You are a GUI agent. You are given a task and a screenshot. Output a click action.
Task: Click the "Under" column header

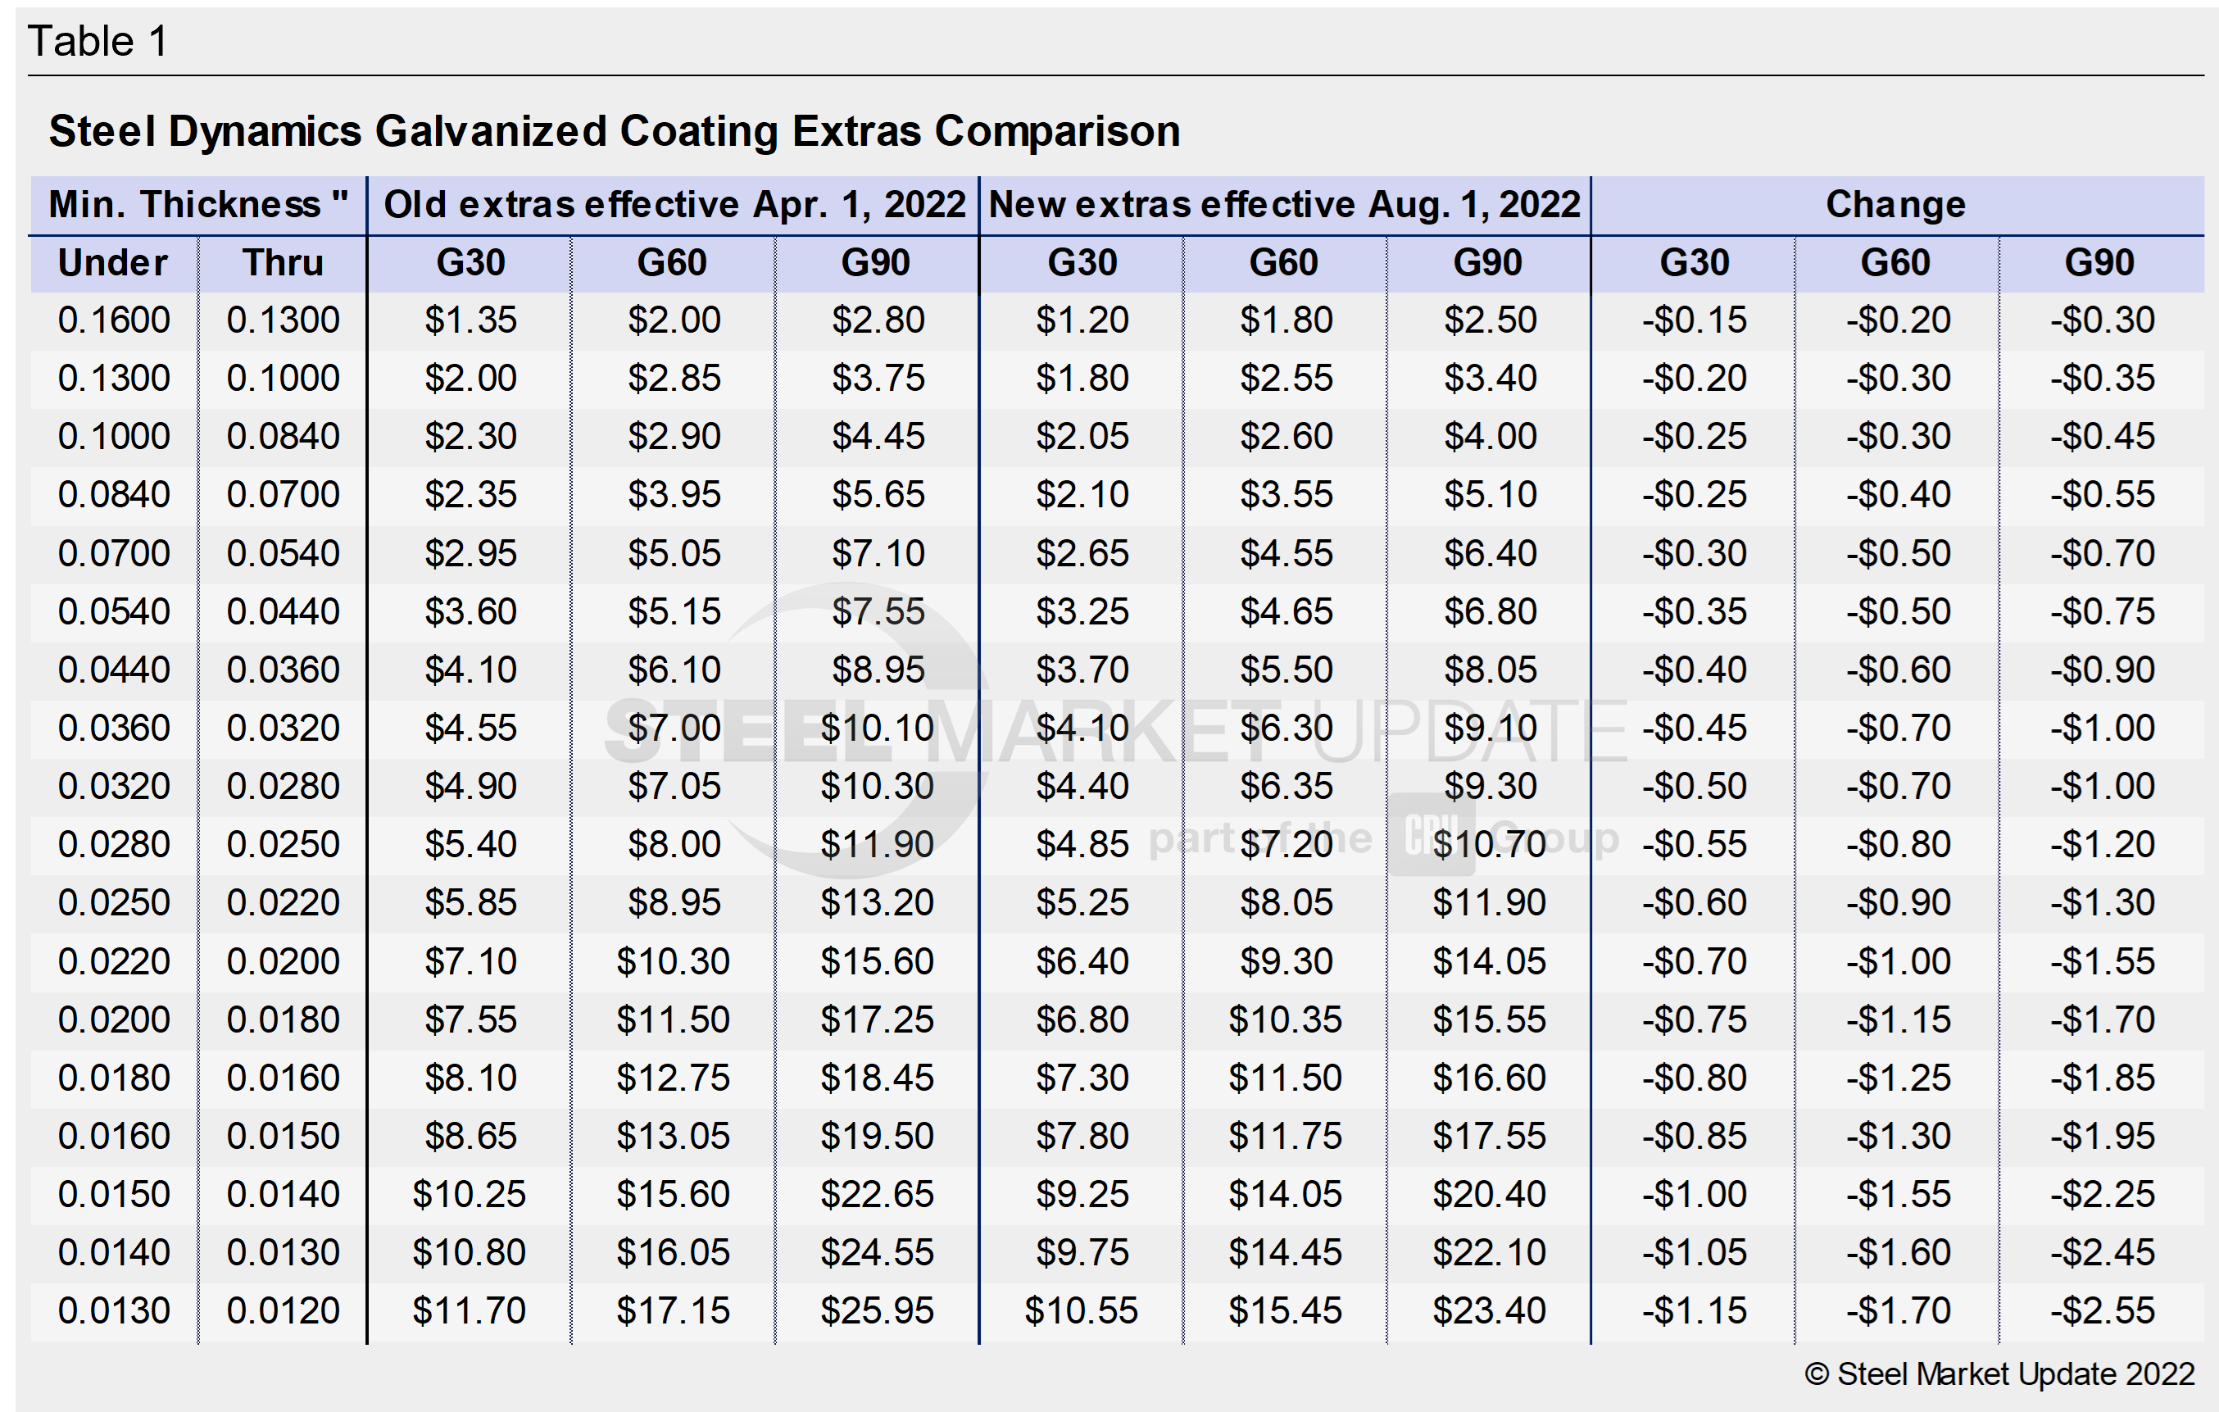pyautogui.click(x=113, y=264)
